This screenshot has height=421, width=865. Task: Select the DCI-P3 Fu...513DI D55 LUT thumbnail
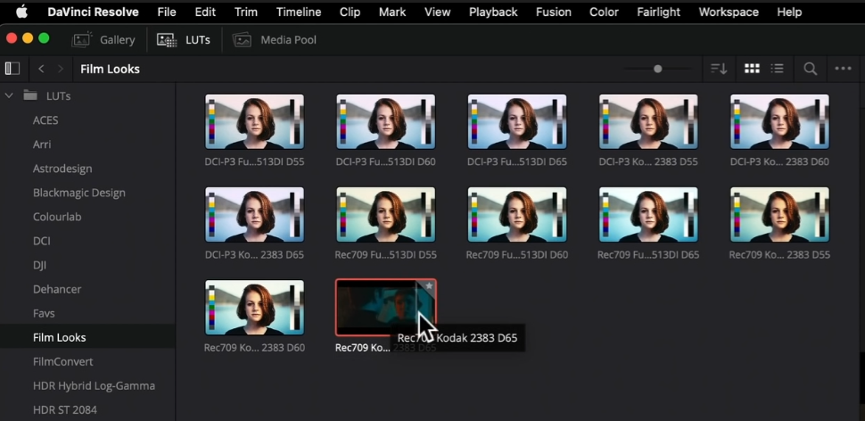tap(254, 122)
